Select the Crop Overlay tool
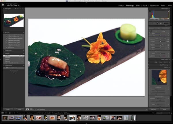 [153, 23]
